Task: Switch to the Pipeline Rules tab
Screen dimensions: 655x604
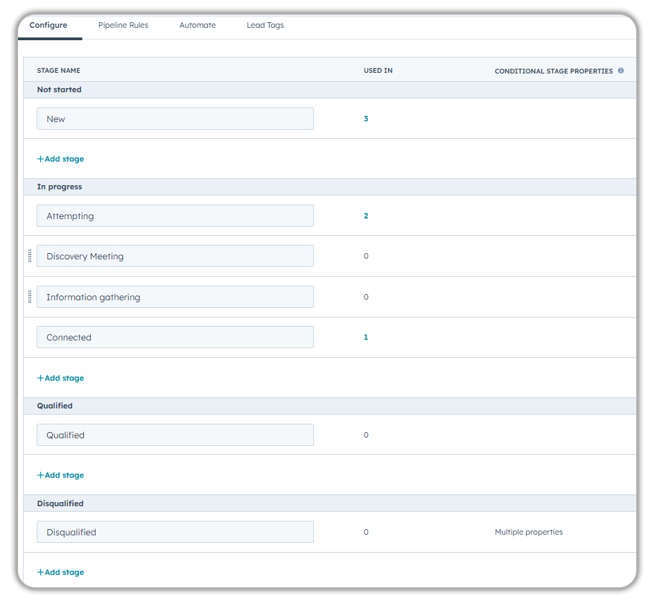Action: pyautogui.click(x=123, y=25)
